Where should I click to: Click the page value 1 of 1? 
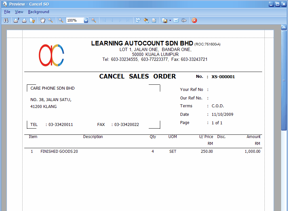pyautogui.click(x=217, y=123)
